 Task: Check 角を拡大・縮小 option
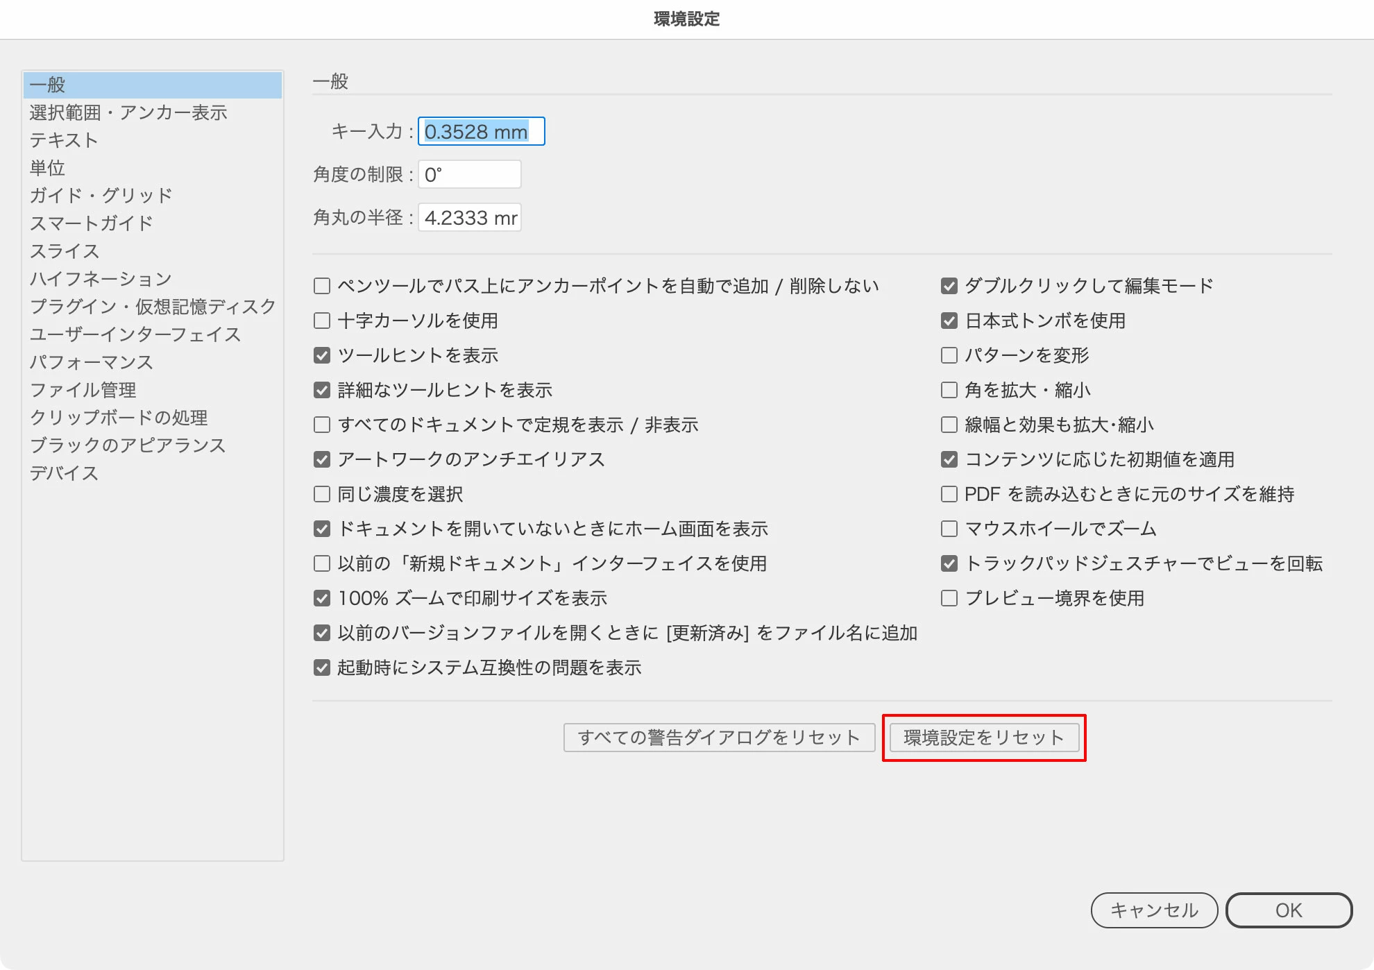click(949, 390)
